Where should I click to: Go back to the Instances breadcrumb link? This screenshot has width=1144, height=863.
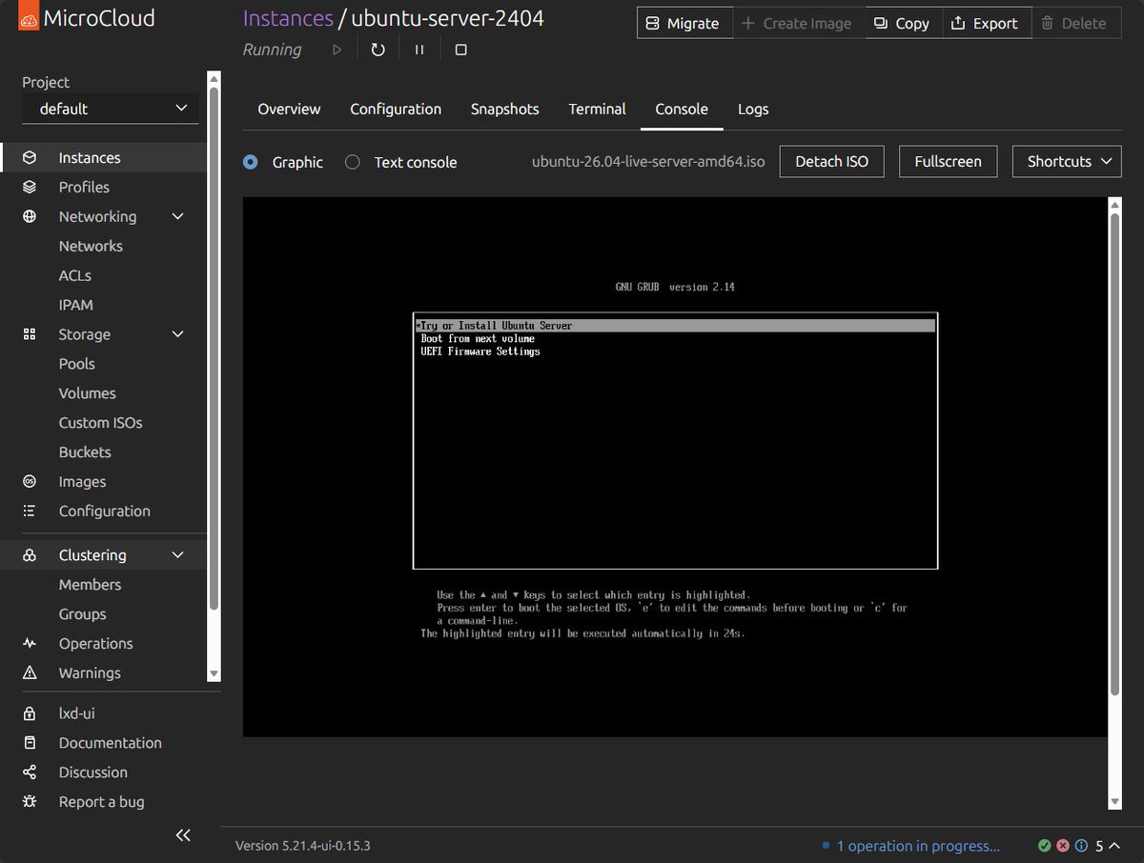[288, 18]
